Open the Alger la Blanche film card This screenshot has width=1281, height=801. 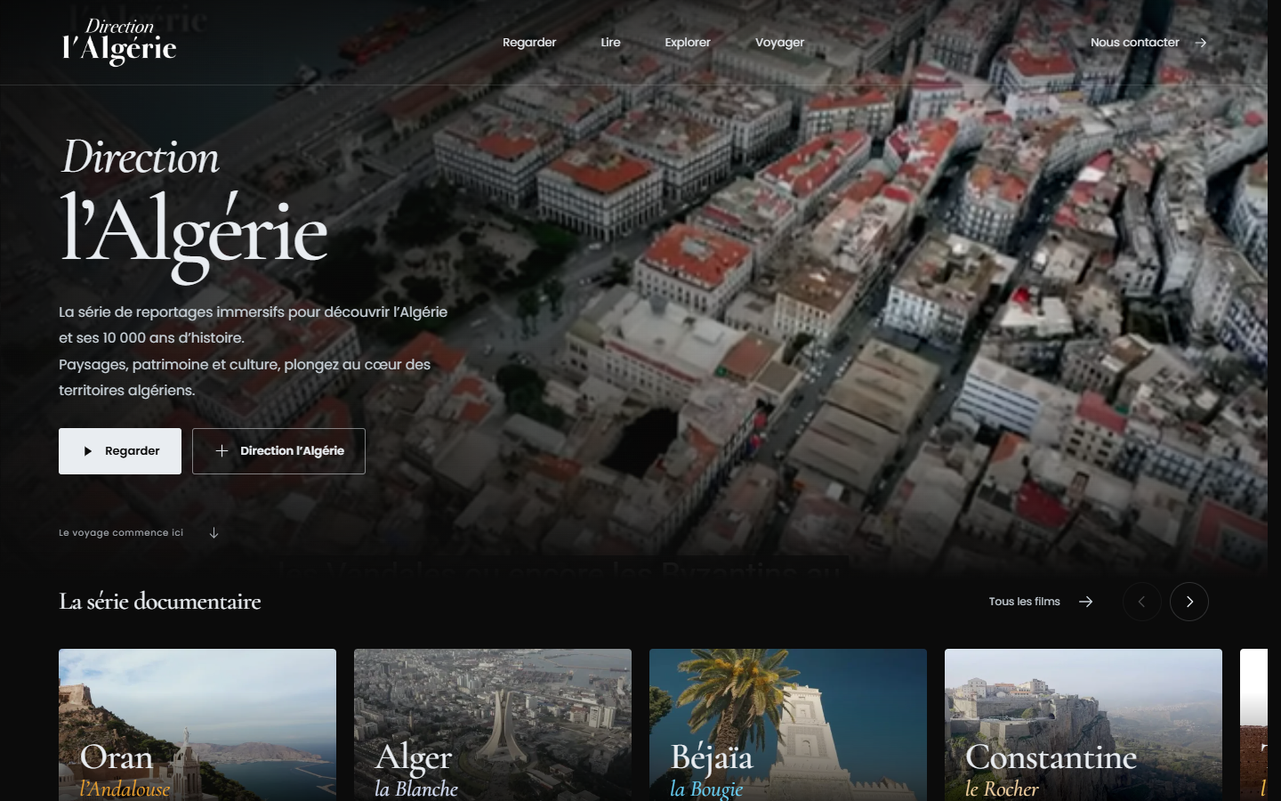[x=493, y=724]
